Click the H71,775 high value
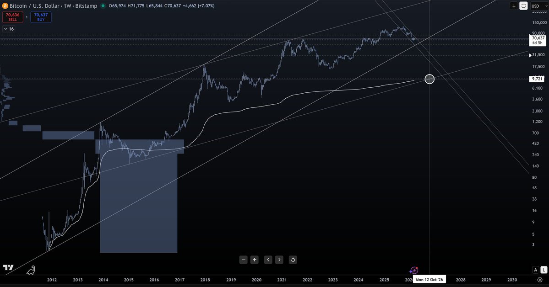Screen dimensions: 549x287 [x=136, y=6]
